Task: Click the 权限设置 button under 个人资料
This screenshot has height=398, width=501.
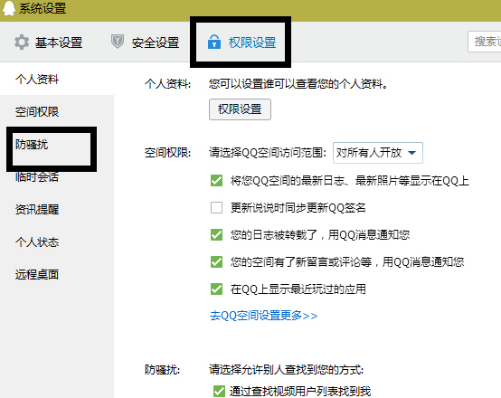Action: pos(240,109)
